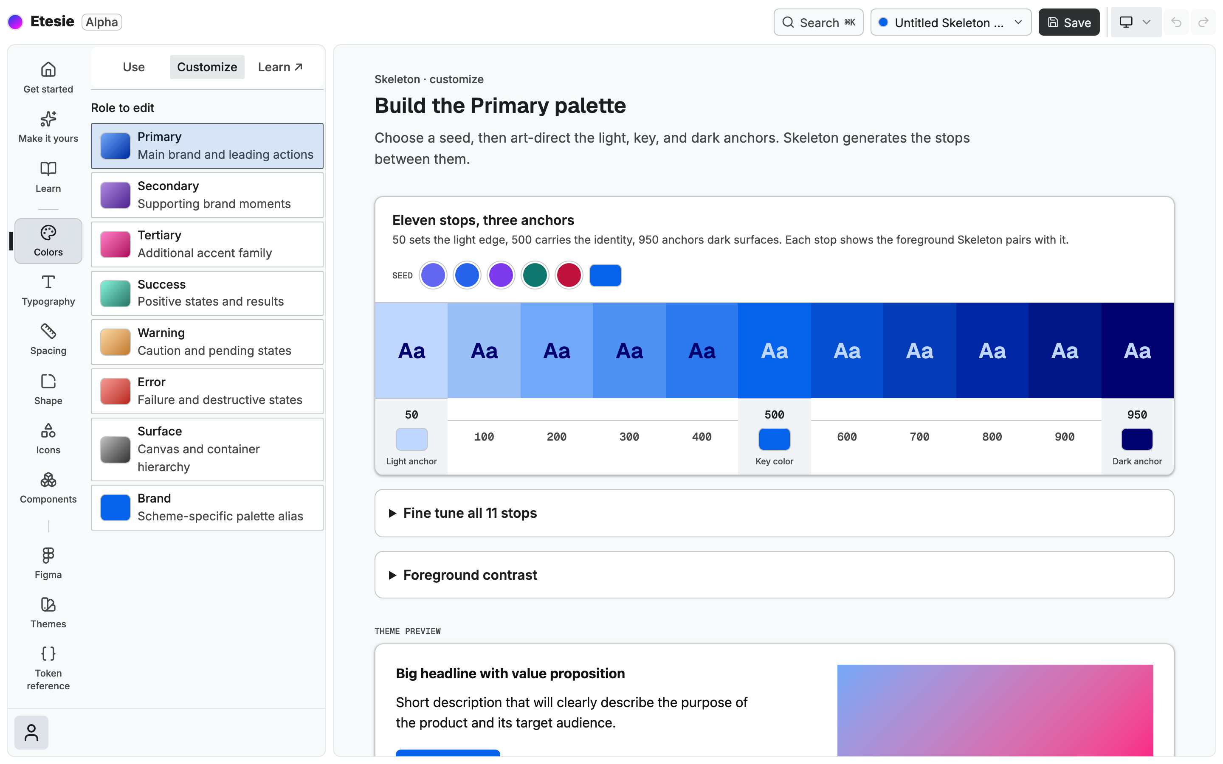Image resolution: width=1223 pixels, height=764 pixels.
Task: Switch to the Customize tab
Action: click(x=207, y=67)
